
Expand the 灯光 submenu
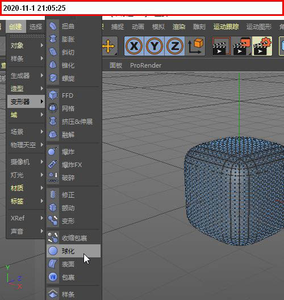(x=26, y=175)
